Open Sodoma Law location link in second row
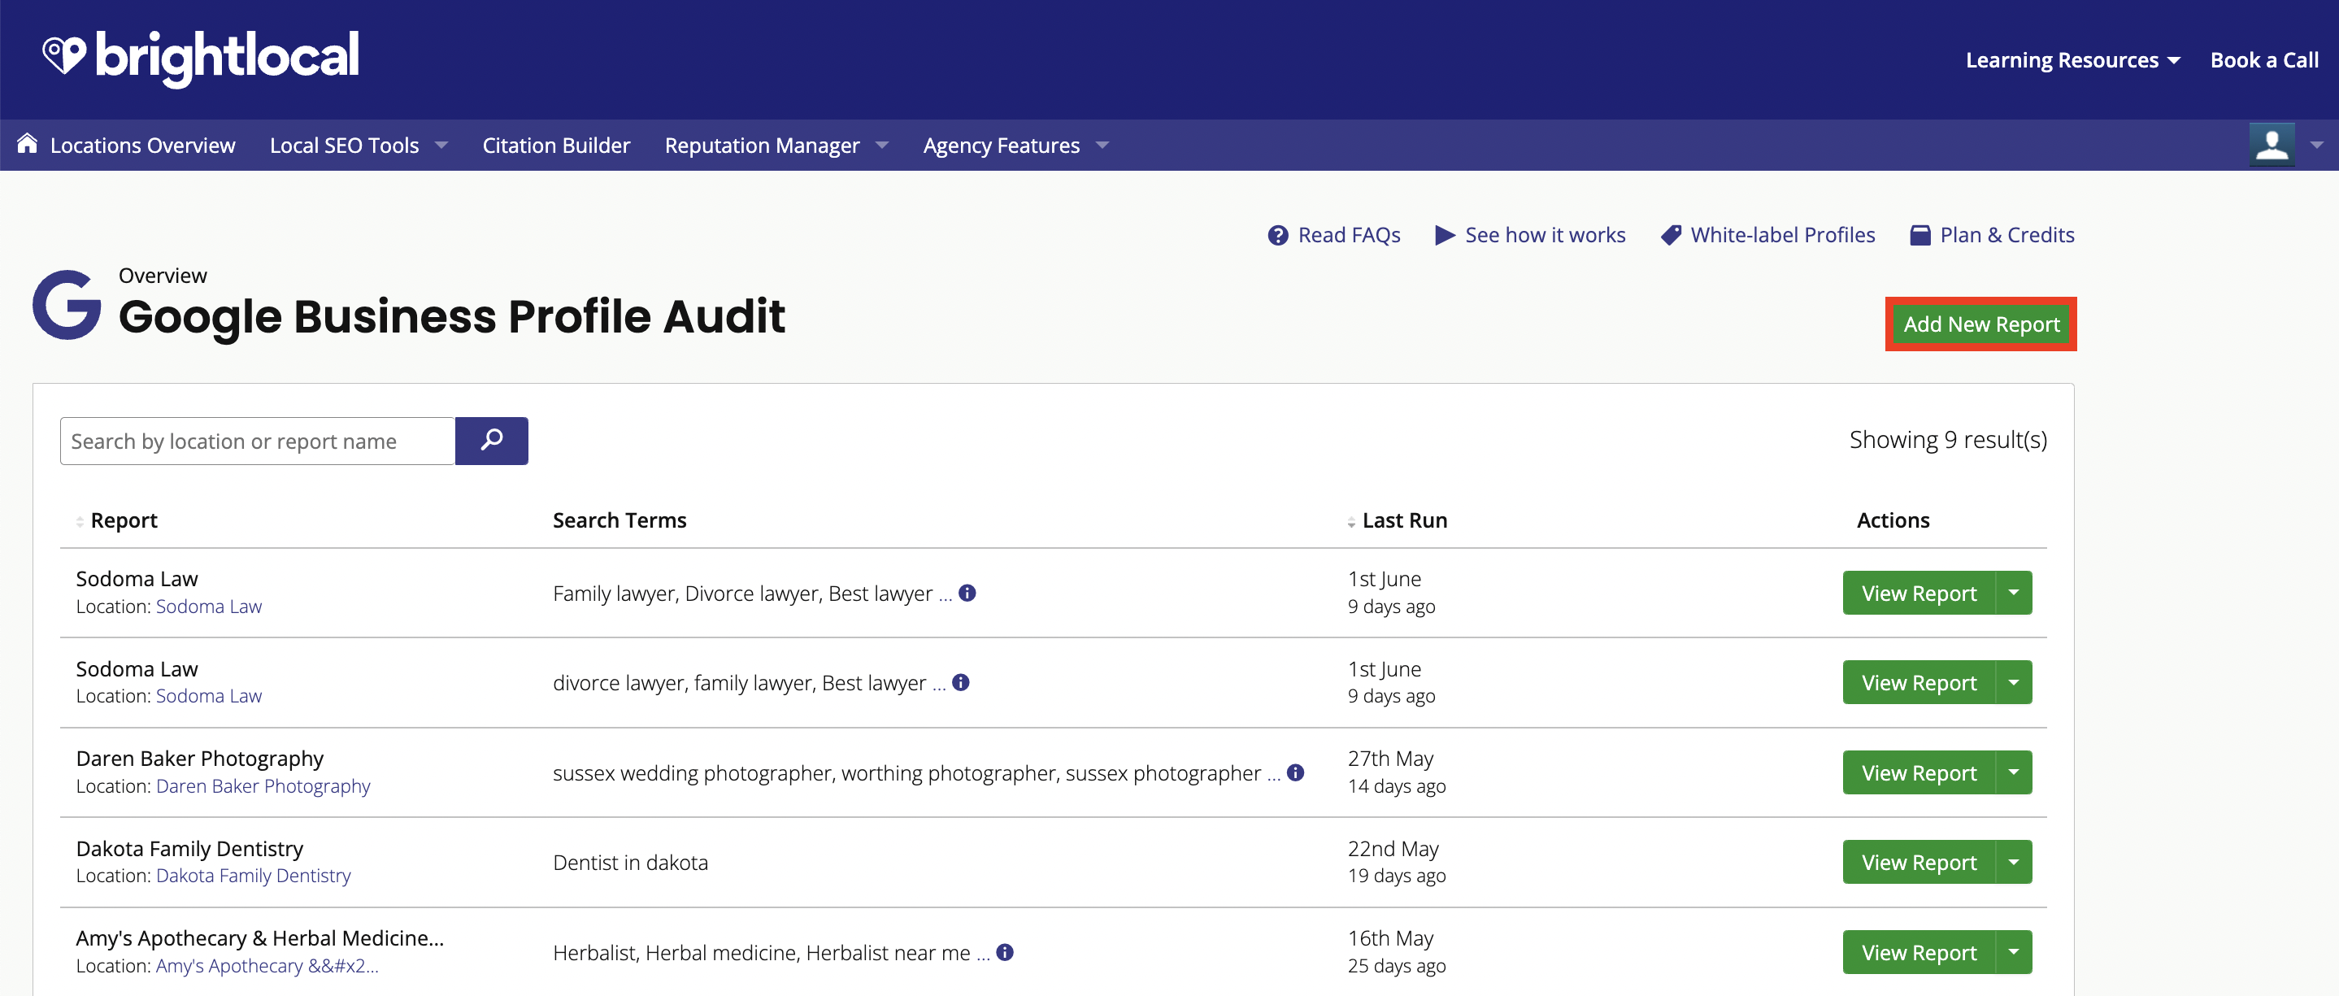2339x996 pixels. [x=209, y=696]
